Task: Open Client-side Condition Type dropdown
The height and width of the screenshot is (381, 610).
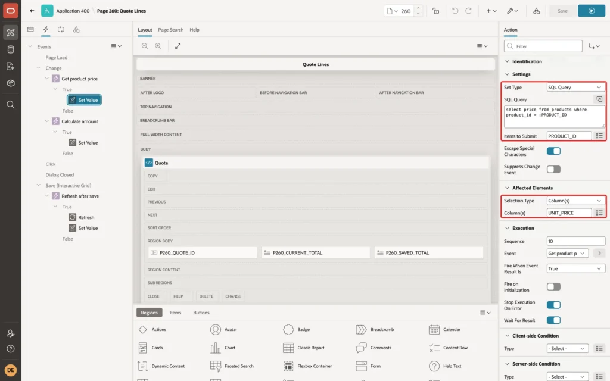Action: click(x=568, y=349)
